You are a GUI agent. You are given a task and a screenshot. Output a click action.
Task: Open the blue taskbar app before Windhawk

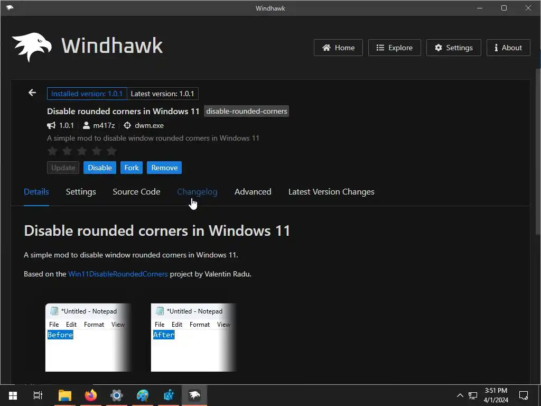(x=169, y=395)
